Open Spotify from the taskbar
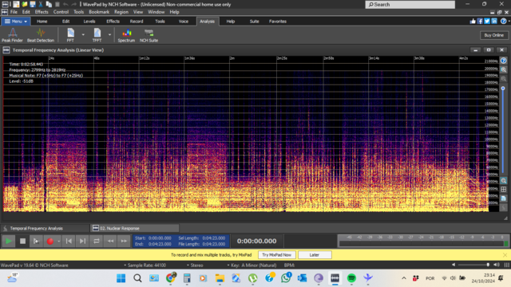This screenshot has height=287, width=511. [x=351, y=278]
